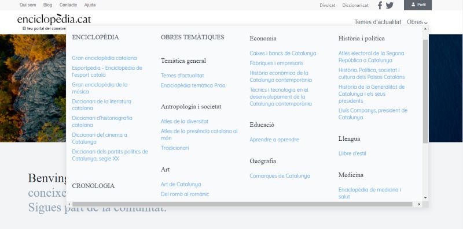This screenshot has width=463, height=229.
Task: Click the Medicina category heading
Action: tap(351, 175)
